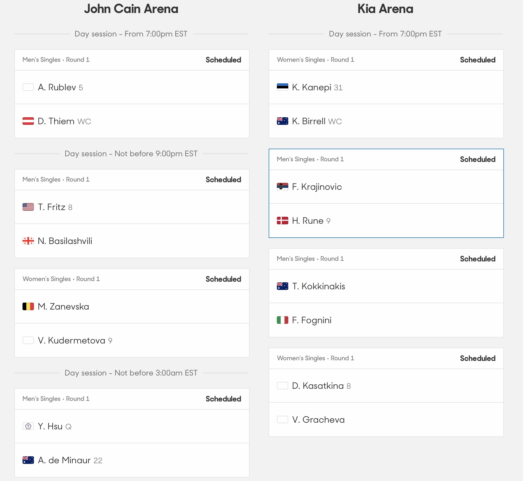This screenshot has width=529, height=481.
Task: Select T. Kokkinakis player name
Action: (318, 286)
